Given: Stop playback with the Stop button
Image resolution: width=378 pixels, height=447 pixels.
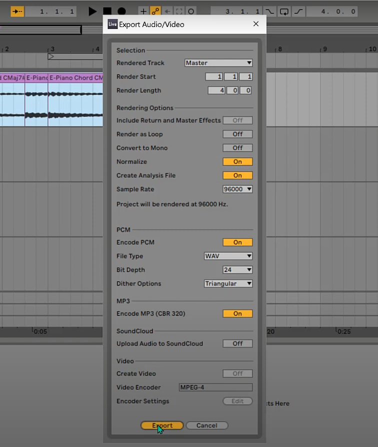Looking at the screenshot, I should click(107, 11).
